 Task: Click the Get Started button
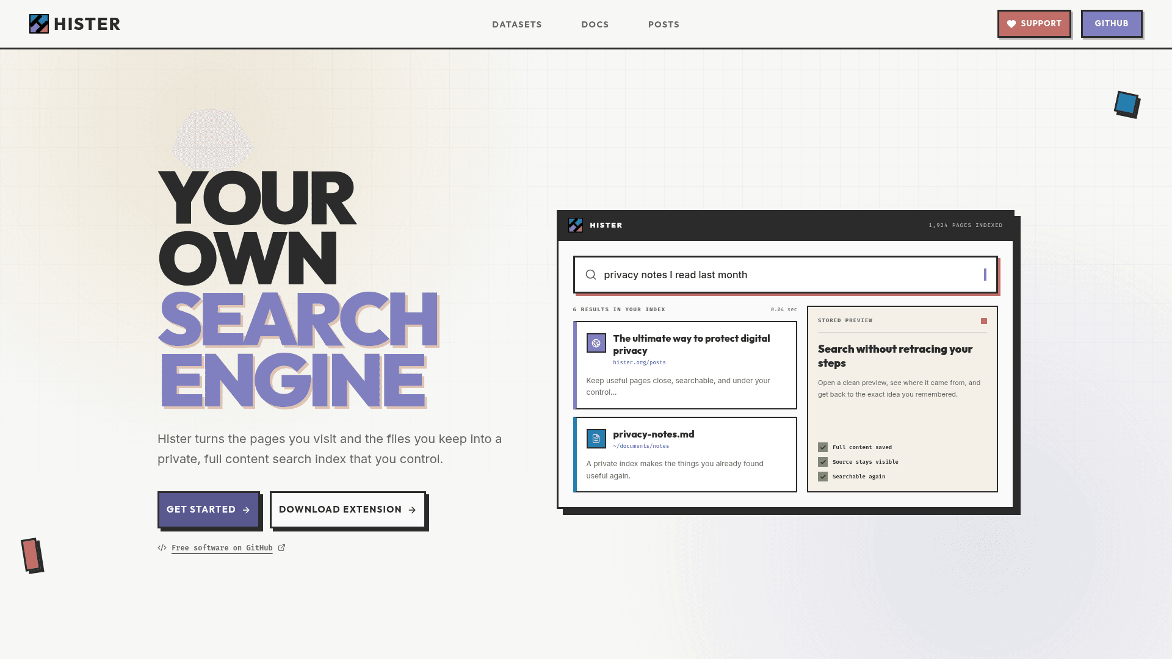coord(209,510)
